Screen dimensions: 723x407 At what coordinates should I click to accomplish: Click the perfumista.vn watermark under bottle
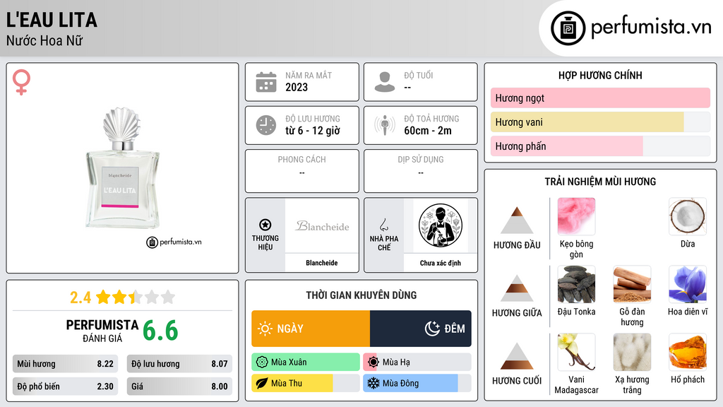click(x=174, y=242)
